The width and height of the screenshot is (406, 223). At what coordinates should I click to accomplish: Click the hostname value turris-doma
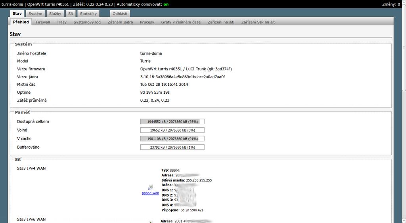(151, 53)
